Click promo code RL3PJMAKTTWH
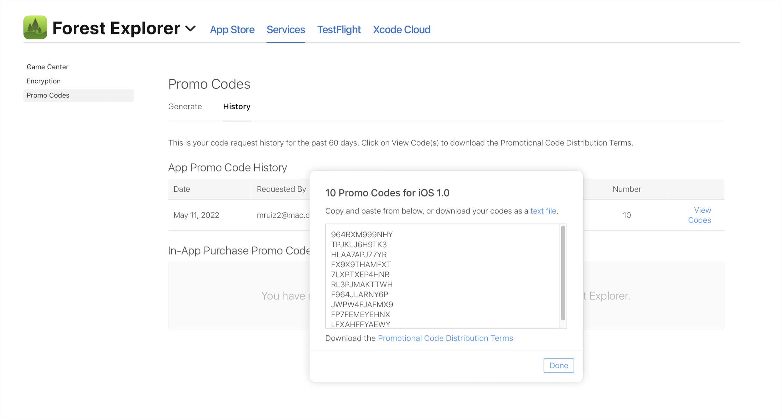The height and width of the screenshot is (420, 781). tap(362, 284)
